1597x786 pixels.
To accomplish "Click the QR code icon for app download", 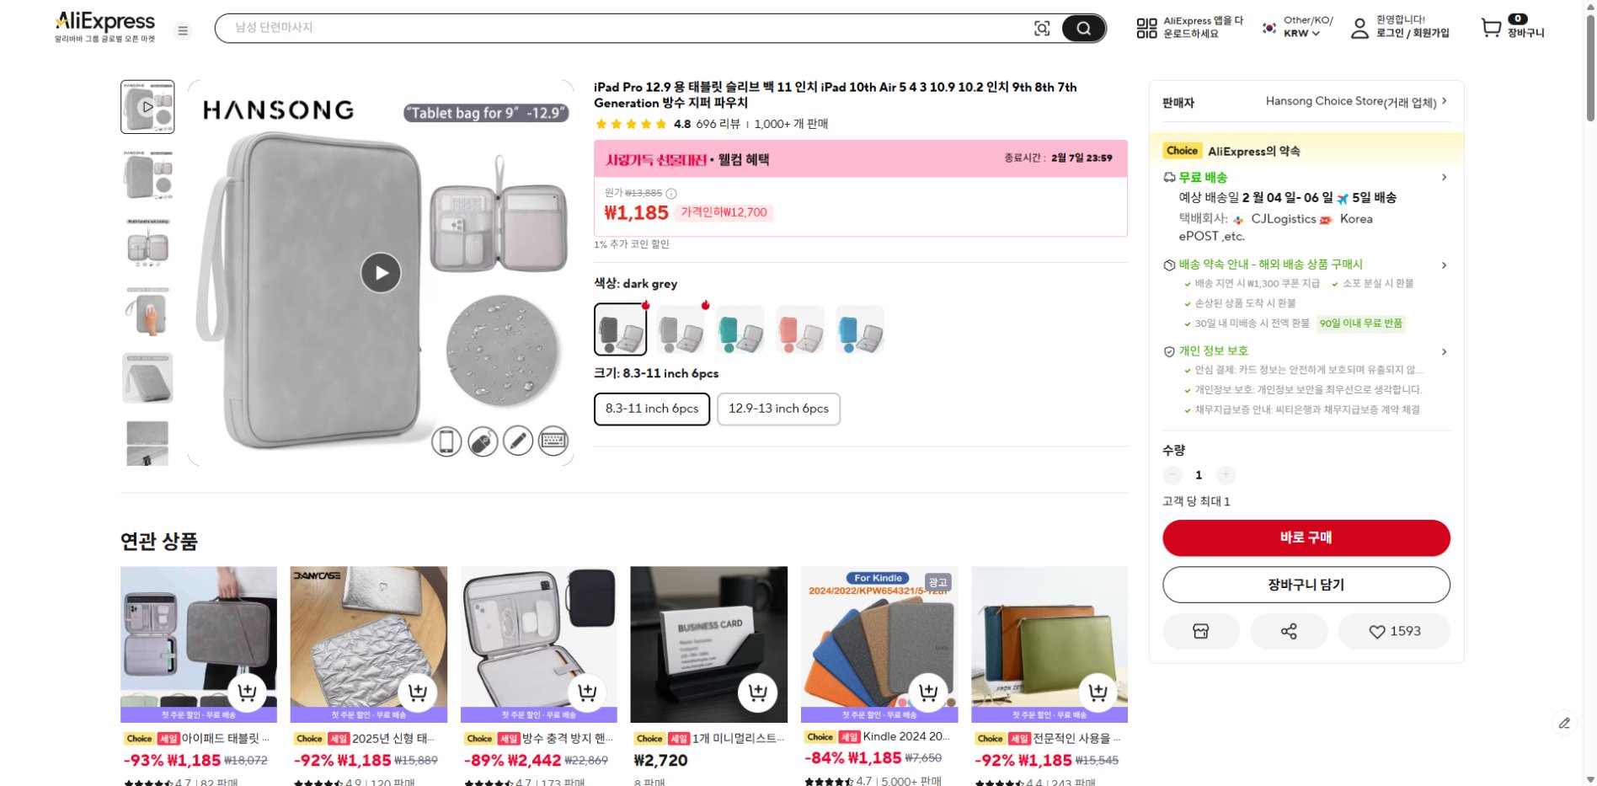I will pos(1146,28).
